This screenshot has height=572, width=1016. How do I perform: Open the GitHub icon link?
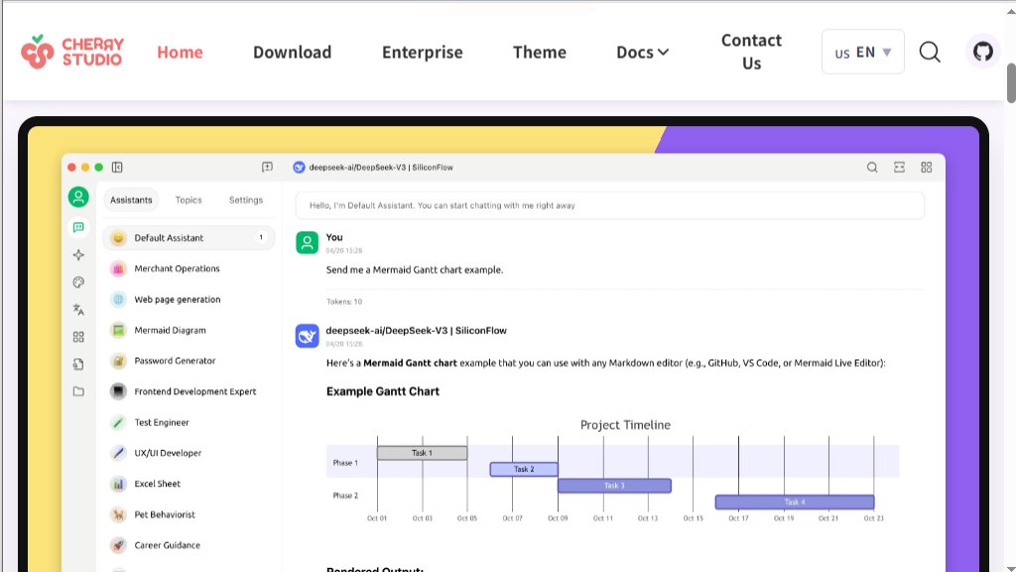point(982,52)
